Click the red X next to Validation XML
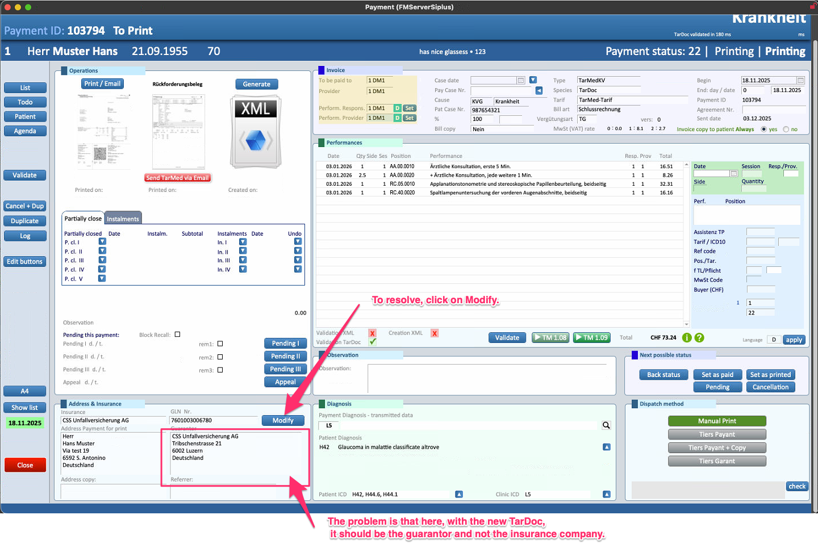 (372, 333)
